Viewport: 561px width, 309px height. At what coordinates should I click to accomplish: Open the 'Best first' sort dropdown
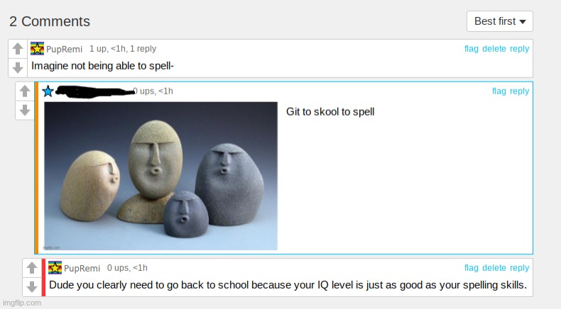(x=499, y=21)
